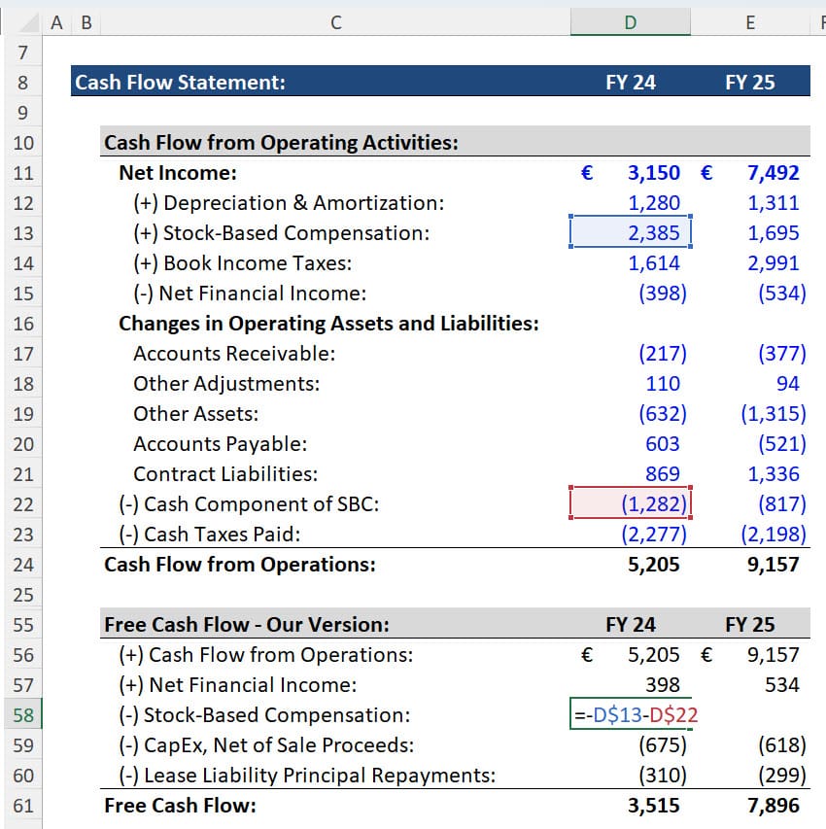
Task: Click Accounts Receivable value (217)
Action: pyautogui.click(x=663, y=354)
